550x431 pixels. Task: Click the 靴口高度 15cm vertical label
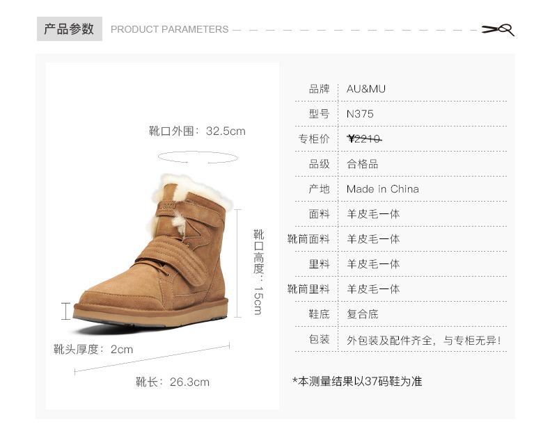click(x=258, y=272)
